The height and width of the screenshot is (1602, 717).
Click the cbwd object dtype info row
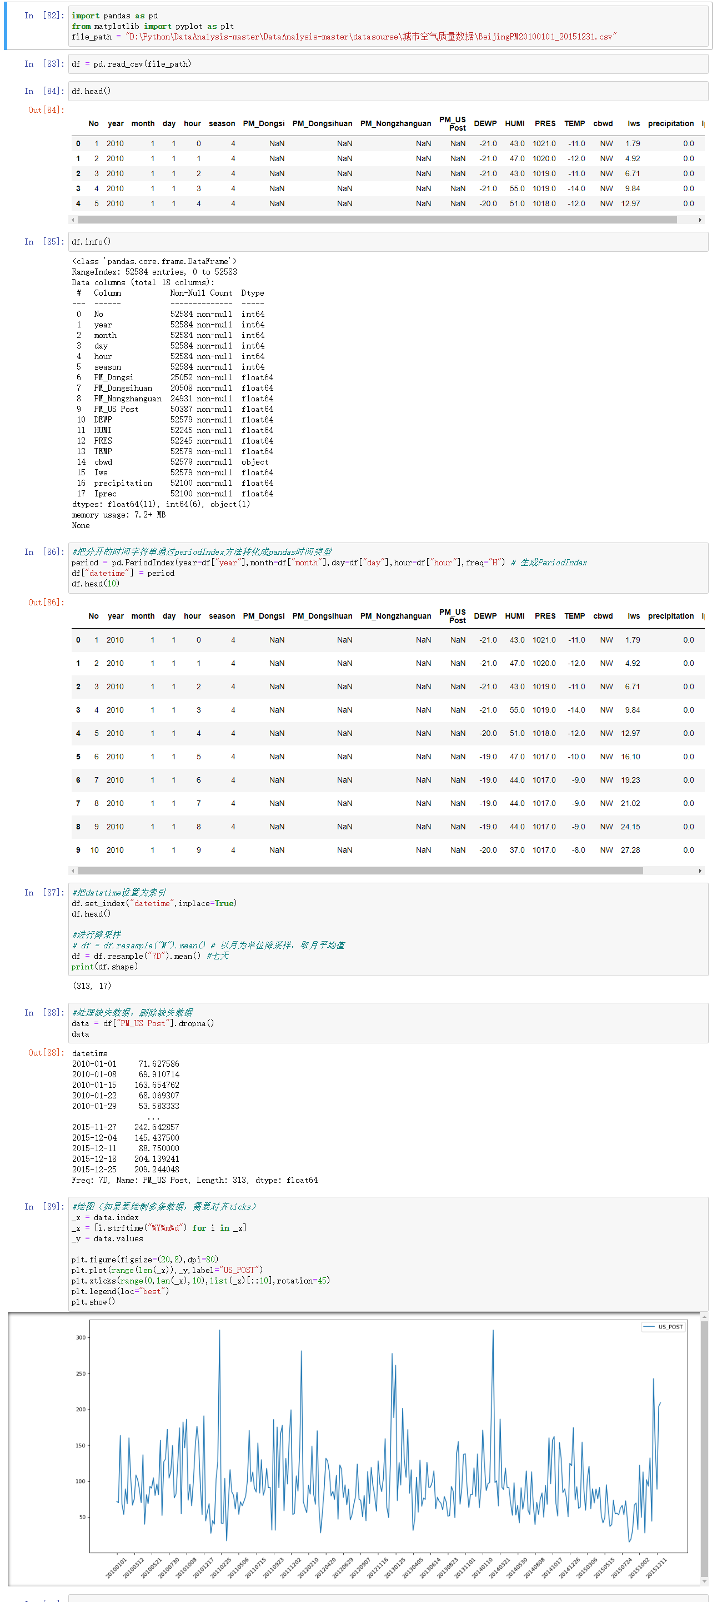pos(173,462)
